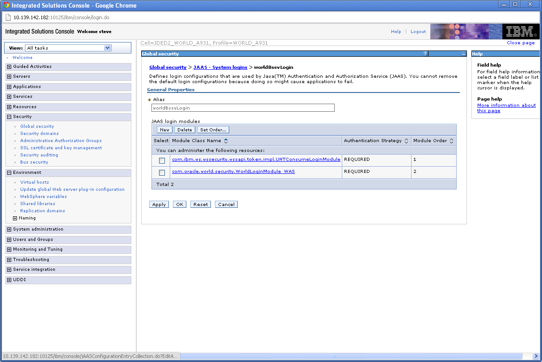Viewport: 542px width, 362px height.
Task: Expand Services section
Action: [9, 97]
